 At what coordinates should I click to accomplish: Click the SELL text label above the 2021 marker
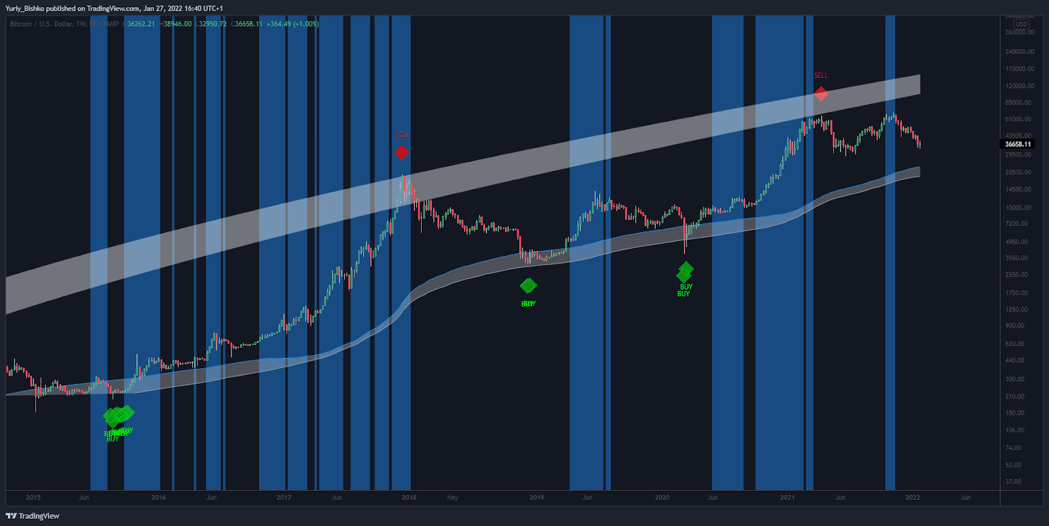click(x=821, y=76)
